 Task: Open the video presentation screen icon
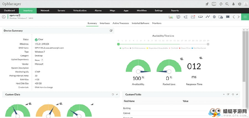(x=214, y=4)
